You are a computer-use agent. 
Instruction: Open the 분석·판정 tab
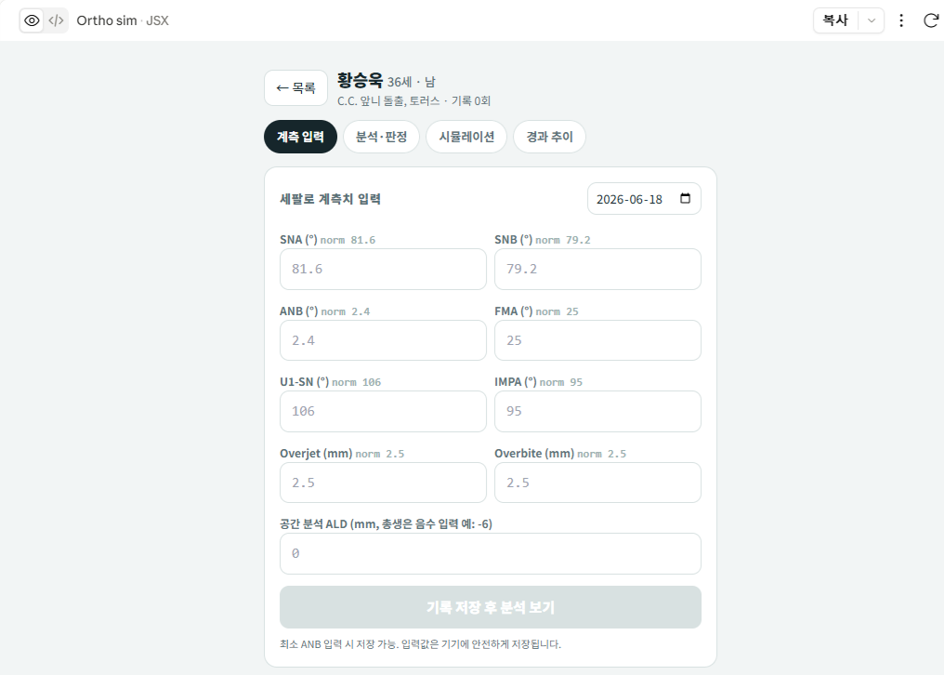[x=381, y=137]
